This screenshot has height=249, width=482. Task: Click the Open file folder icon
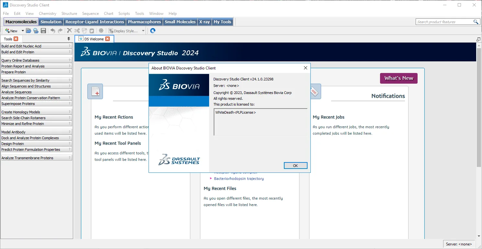point(28,31)
